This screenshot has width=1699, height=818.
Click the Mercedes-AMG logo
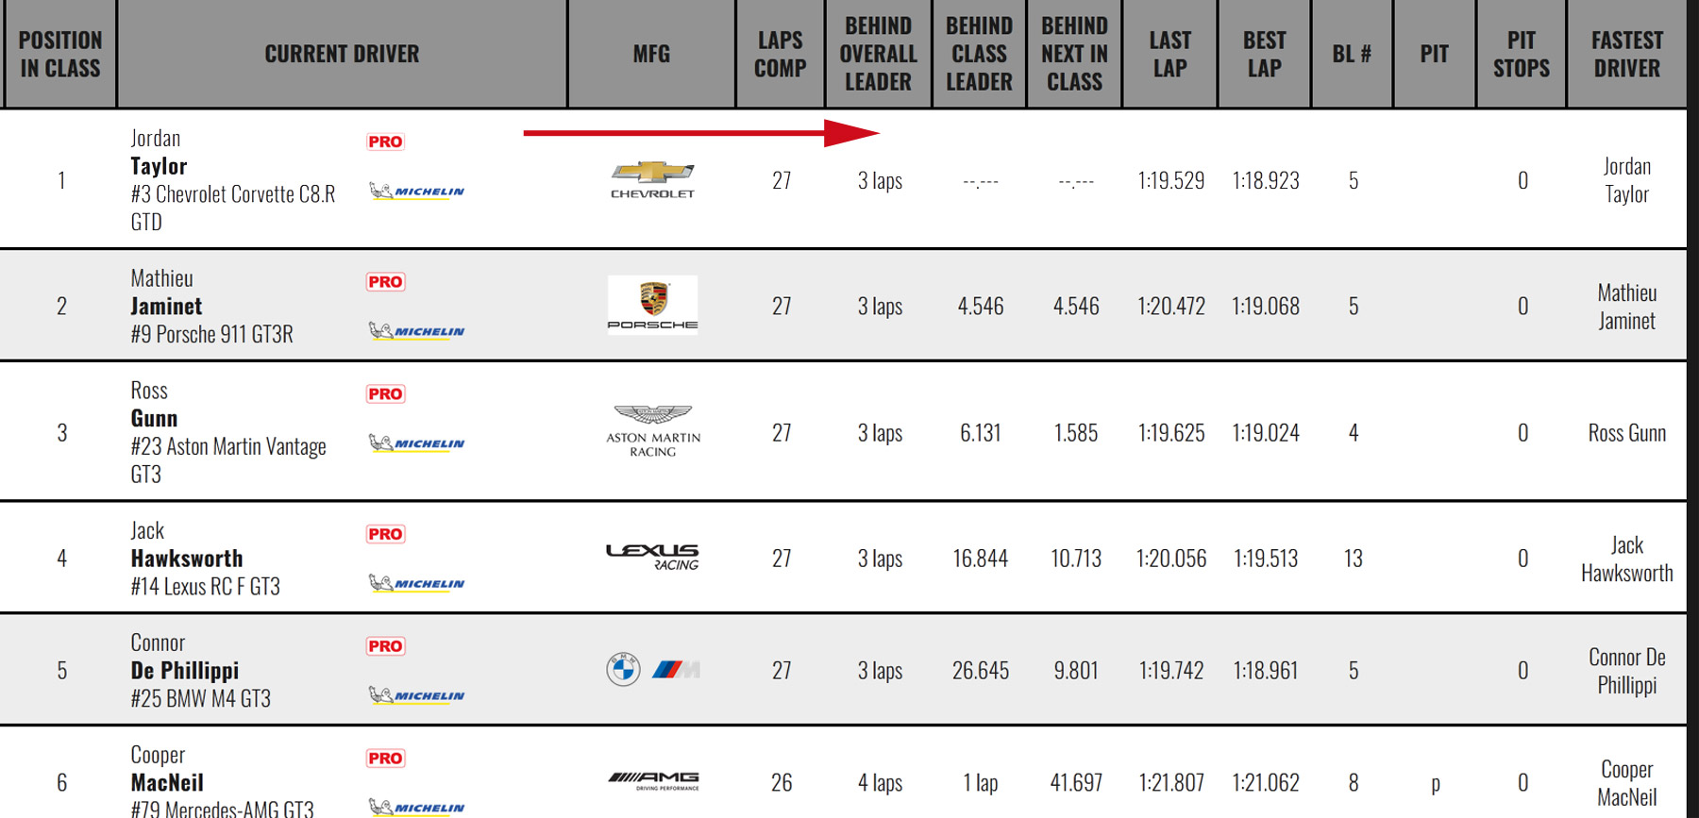(x=653, y=780)
